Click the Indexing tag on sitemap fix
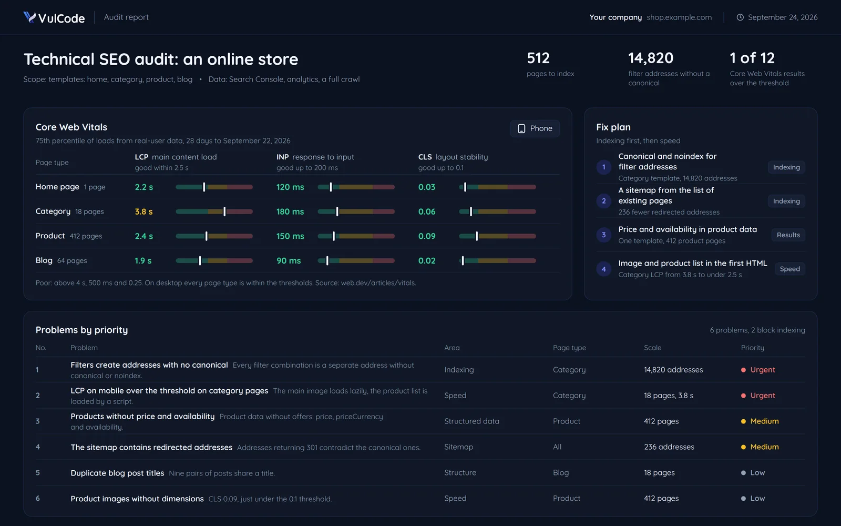The width and height of the screenshot is (841, 526). [786, 201]
